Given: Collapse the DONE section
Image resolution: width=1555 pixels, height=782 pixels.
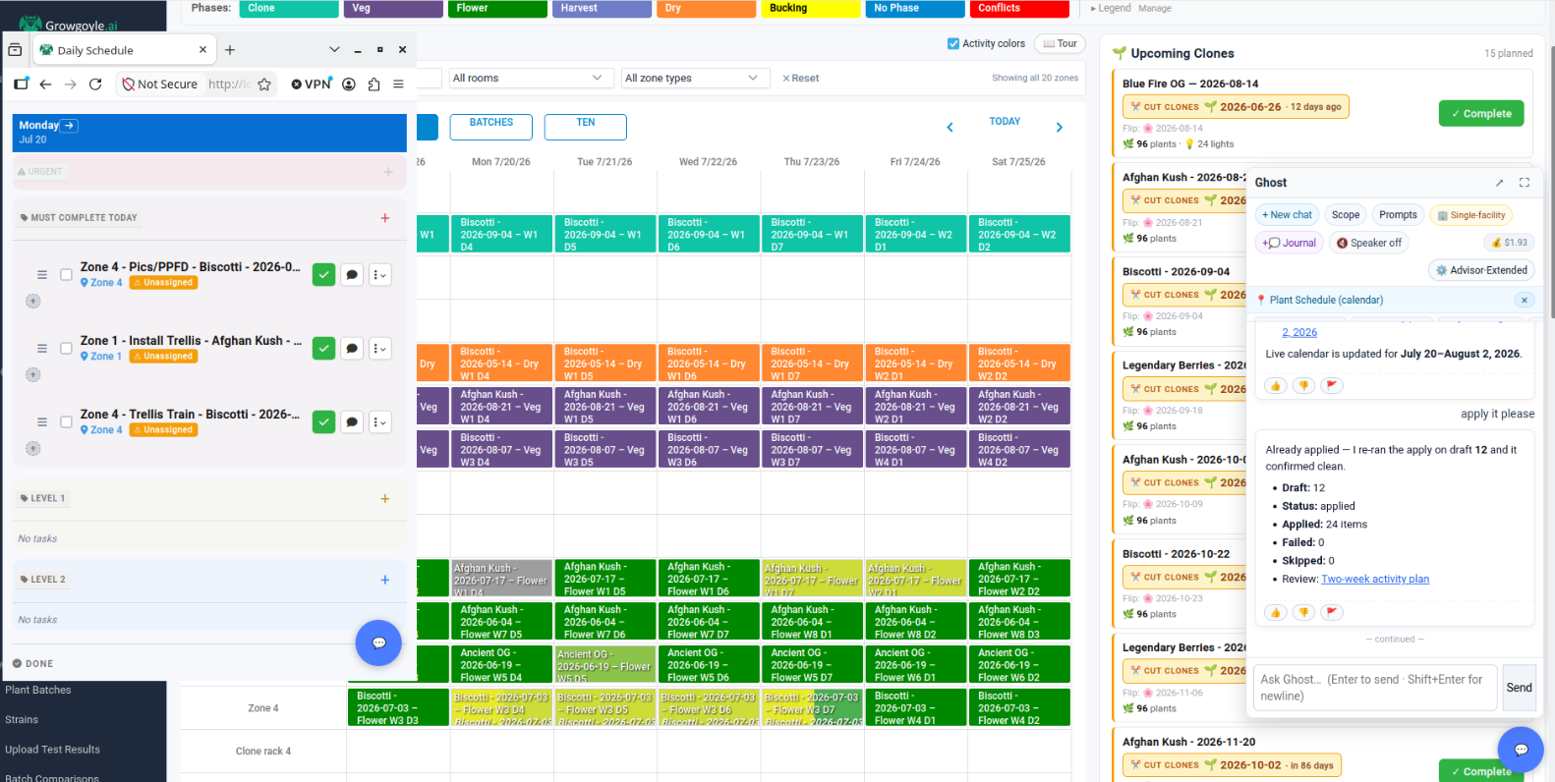Looking at the screenshot, I should coord(33,664).
